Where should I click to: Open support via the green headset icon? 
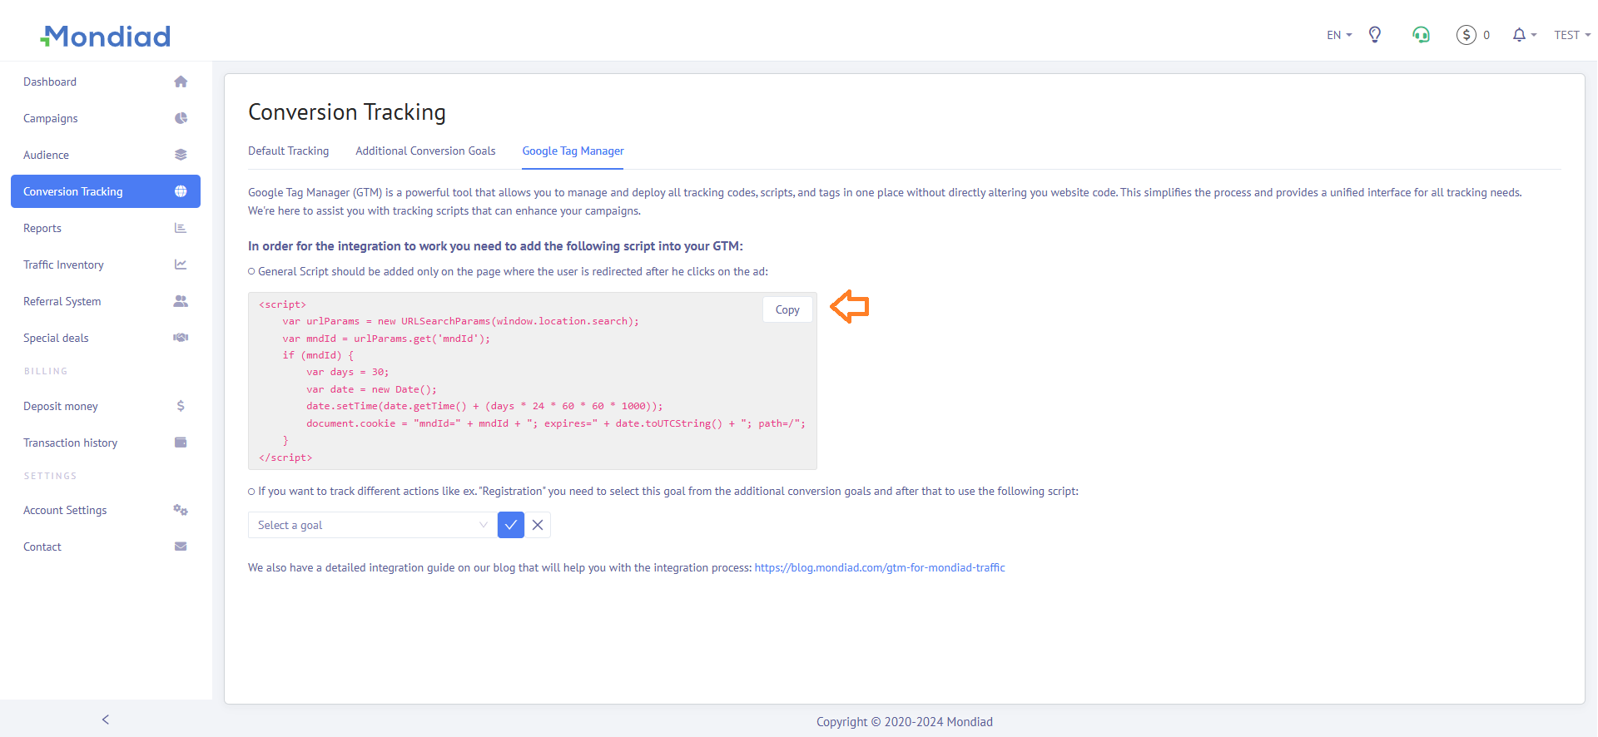[1421, 35]
